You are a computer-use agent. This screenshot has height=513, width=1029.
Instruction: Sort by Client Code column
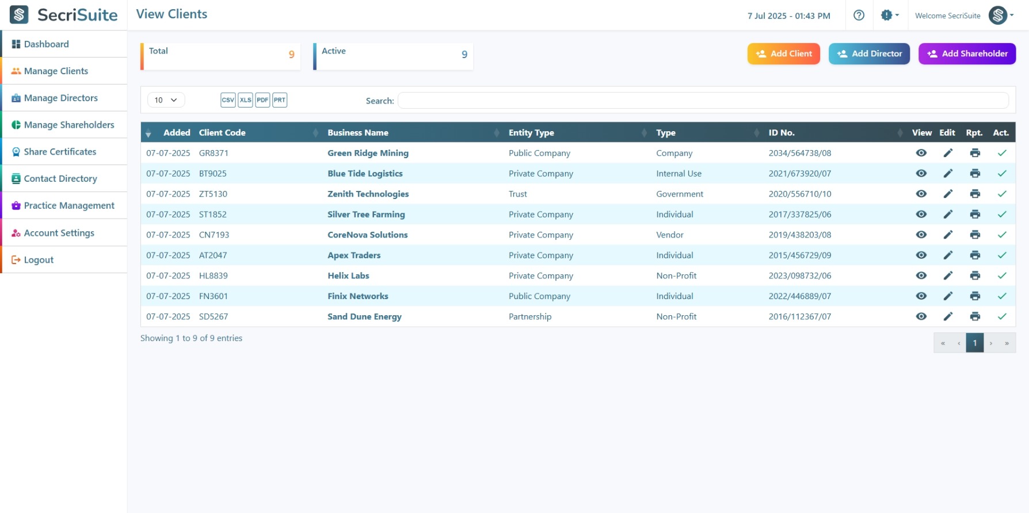259,133
